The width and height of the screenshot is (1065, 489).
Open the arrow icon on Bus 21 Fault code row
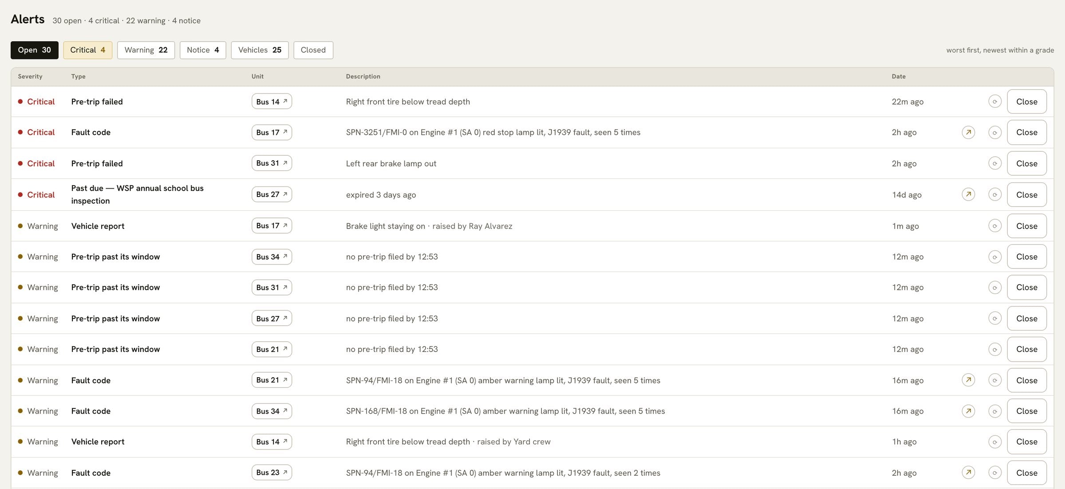pos(968,380)
